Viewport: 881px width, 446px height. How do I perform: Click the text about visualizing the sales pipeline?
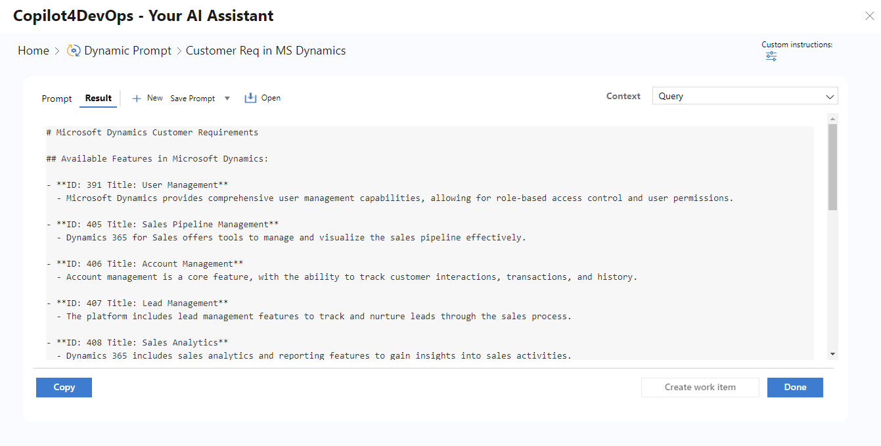tap(291, 238)
